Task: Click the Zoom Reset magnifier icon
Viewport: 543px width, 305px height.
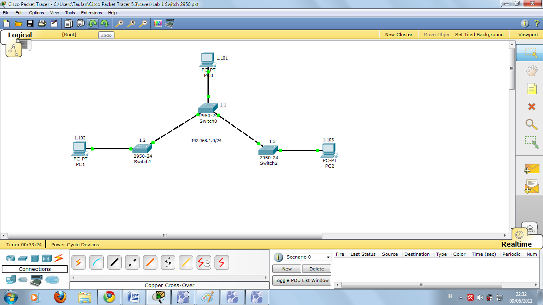Action: [x=131, y=23]
